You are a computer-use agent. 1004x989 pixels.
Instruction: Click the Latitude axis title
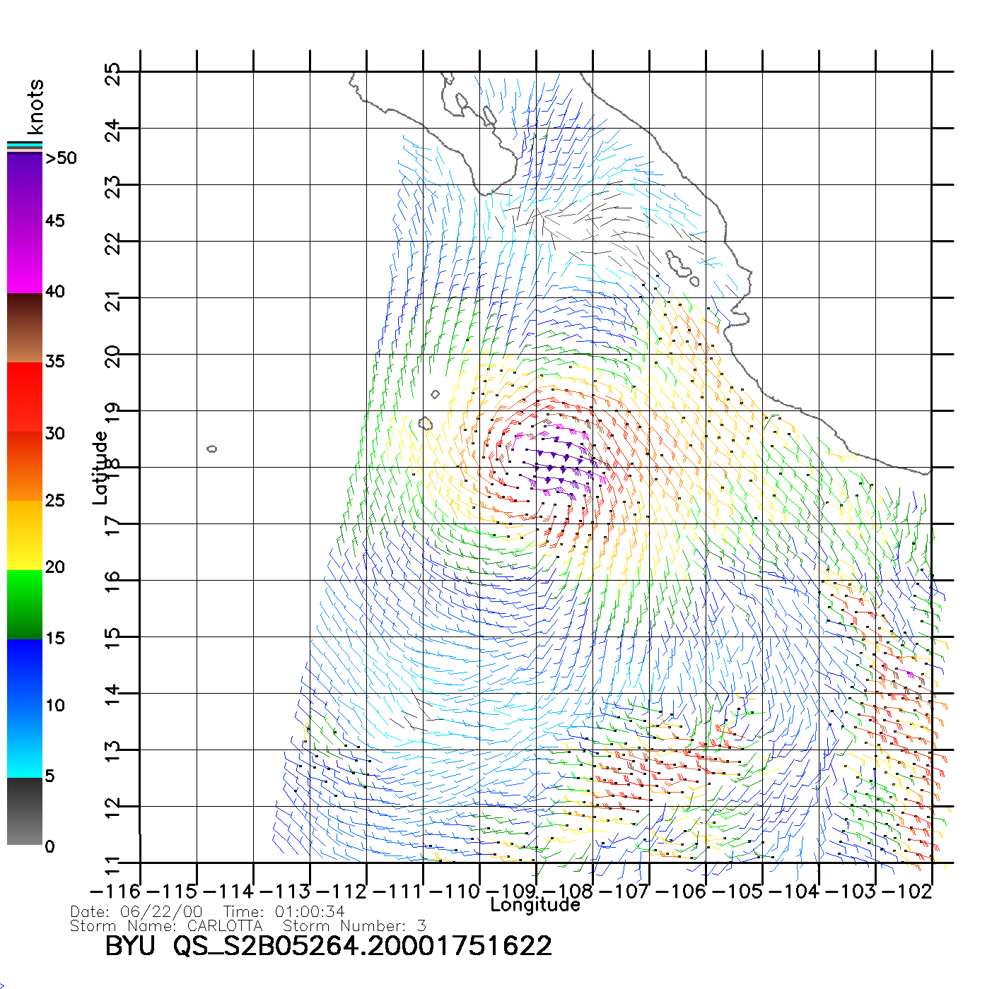click(100, 468)
